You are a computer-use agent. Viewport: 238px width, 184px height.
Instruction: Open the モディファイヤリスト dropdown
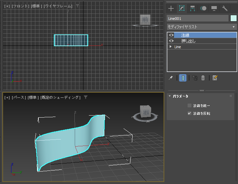tap(202, 27)
